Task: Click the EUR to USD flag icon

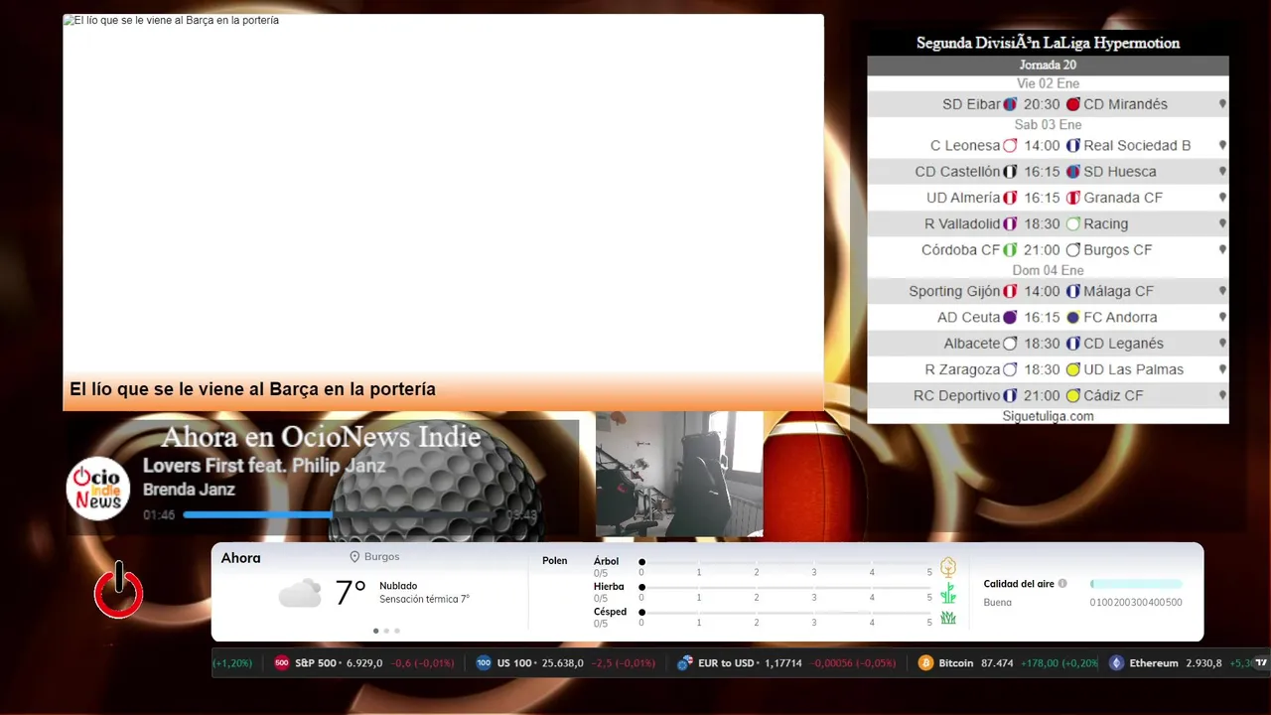Action: [x=684, y=663]
